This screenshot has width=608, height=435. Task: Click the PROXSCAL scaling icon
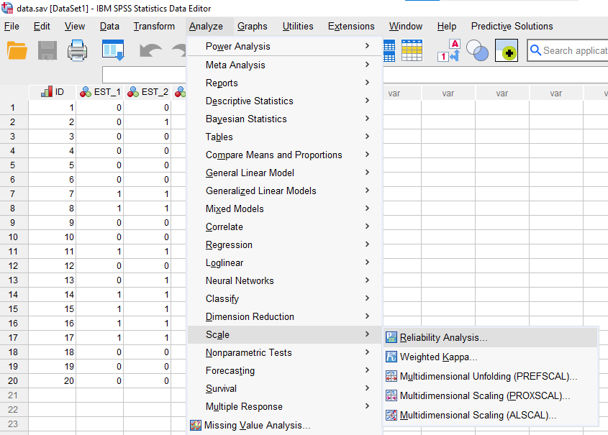click(391, 395)
